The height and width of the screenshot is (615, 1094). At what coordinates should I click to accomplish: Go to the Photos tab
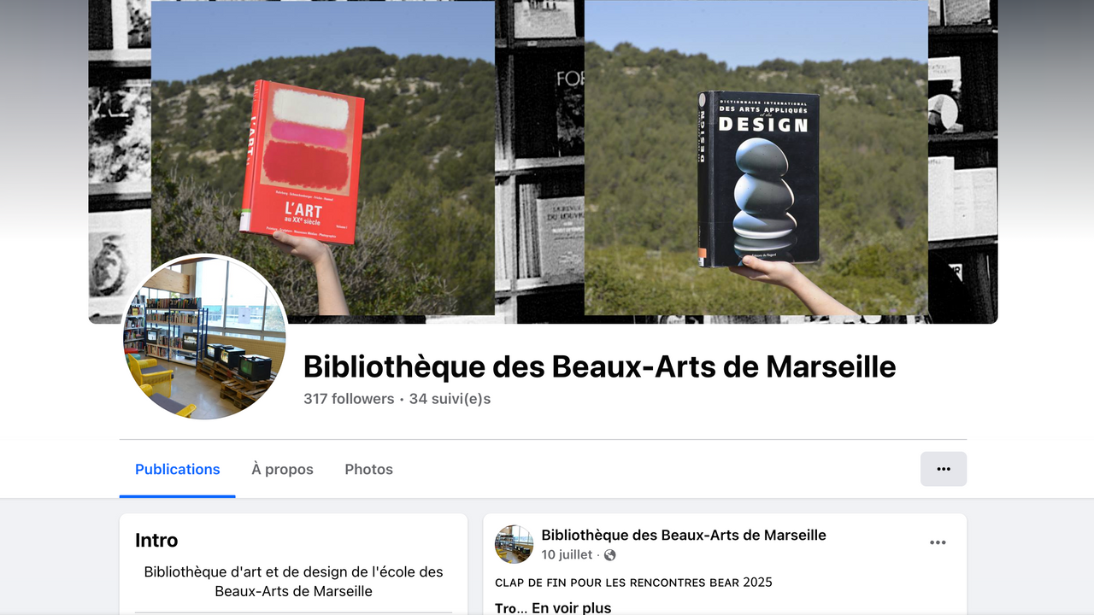click(369, 469)
